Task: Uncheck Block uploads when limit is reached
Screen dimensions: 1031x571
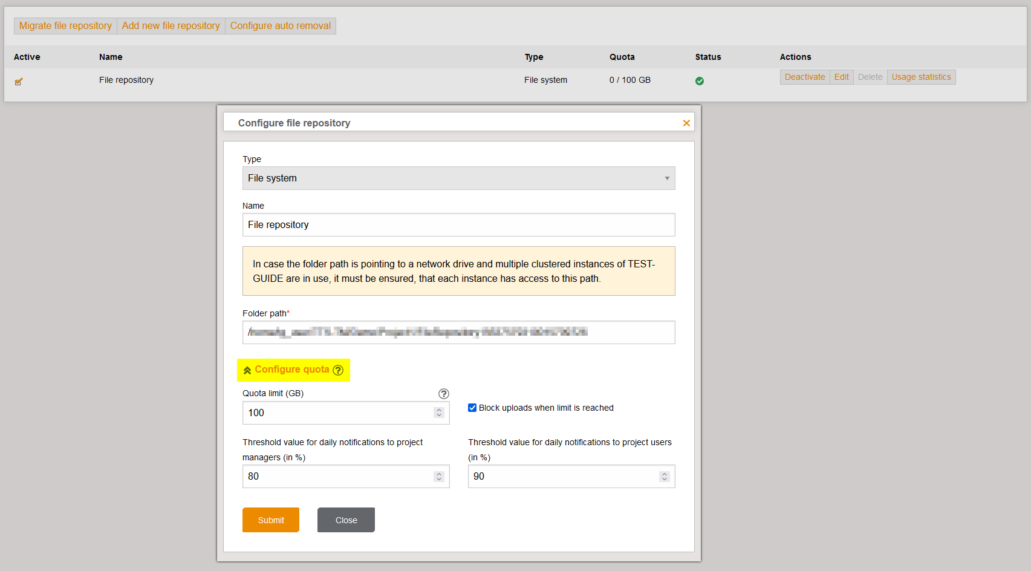Action: pos(472,408)
